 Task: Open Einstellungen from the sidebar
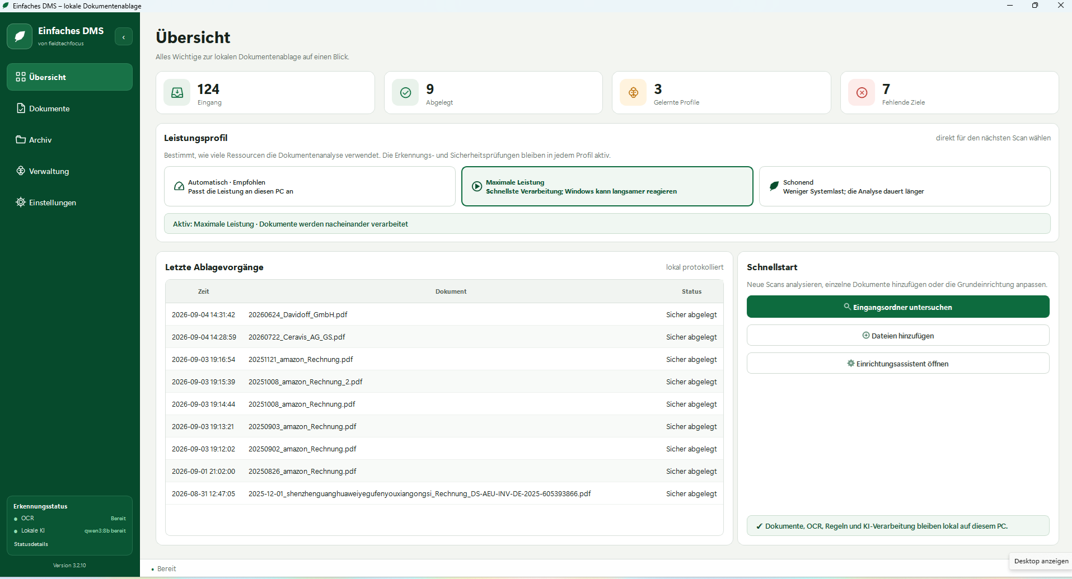[69, 203]
